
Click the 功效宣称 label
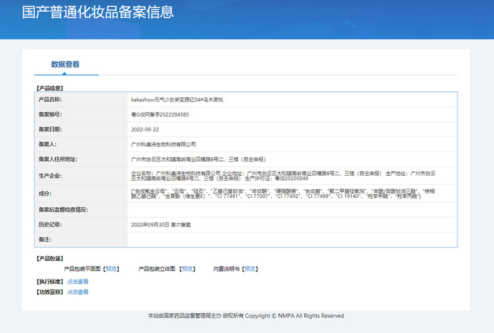click(50, 292)
